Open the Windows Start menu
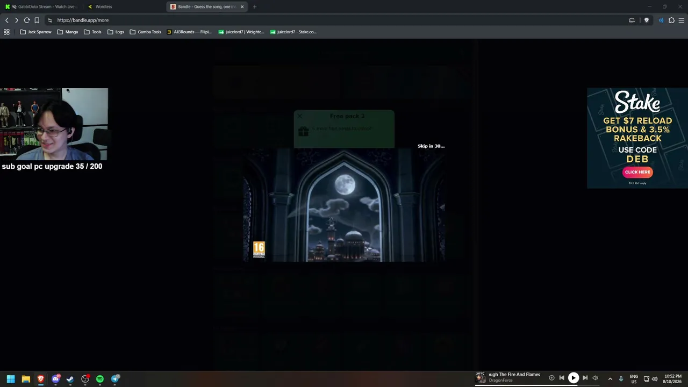The image size is (688, 387). (x=11, y=379)
